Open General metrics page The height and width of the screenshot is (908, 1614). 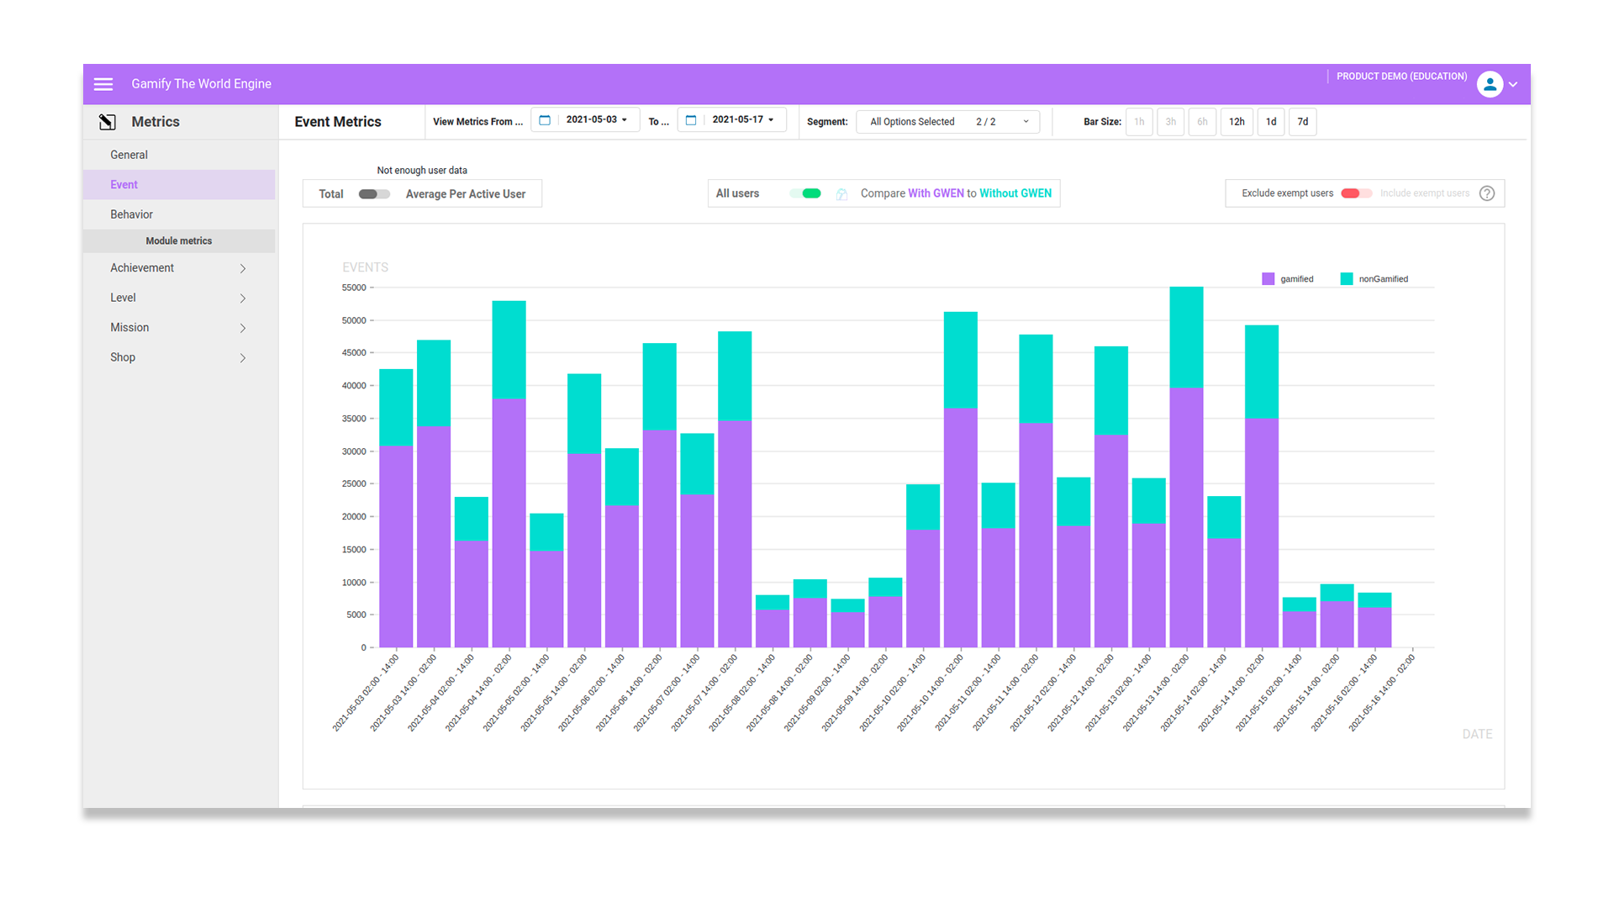click(x=179, y=155)
